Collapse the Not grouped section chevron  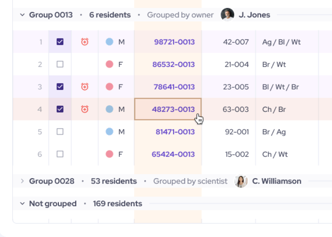pos(22,204)
